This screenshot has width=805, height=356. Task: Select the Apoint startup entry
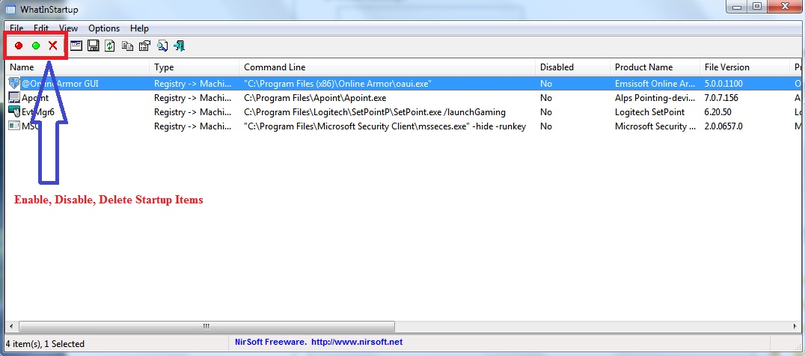point(35,98)
